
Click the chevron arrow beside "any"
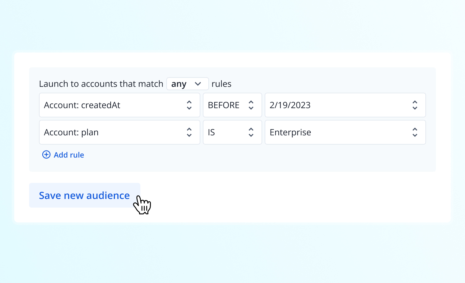pos(198,84)
